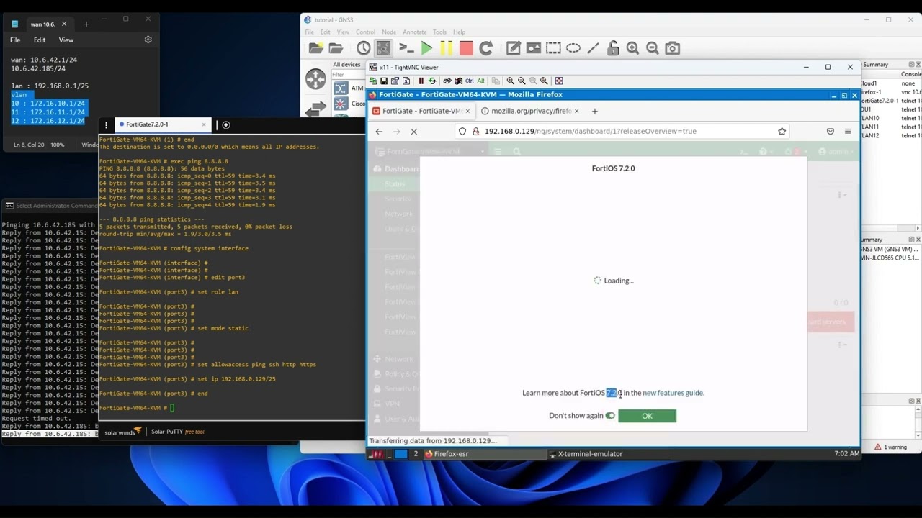Select GNS3 draw ellipse tool
The image size is (922, 518).
point(573,48)
